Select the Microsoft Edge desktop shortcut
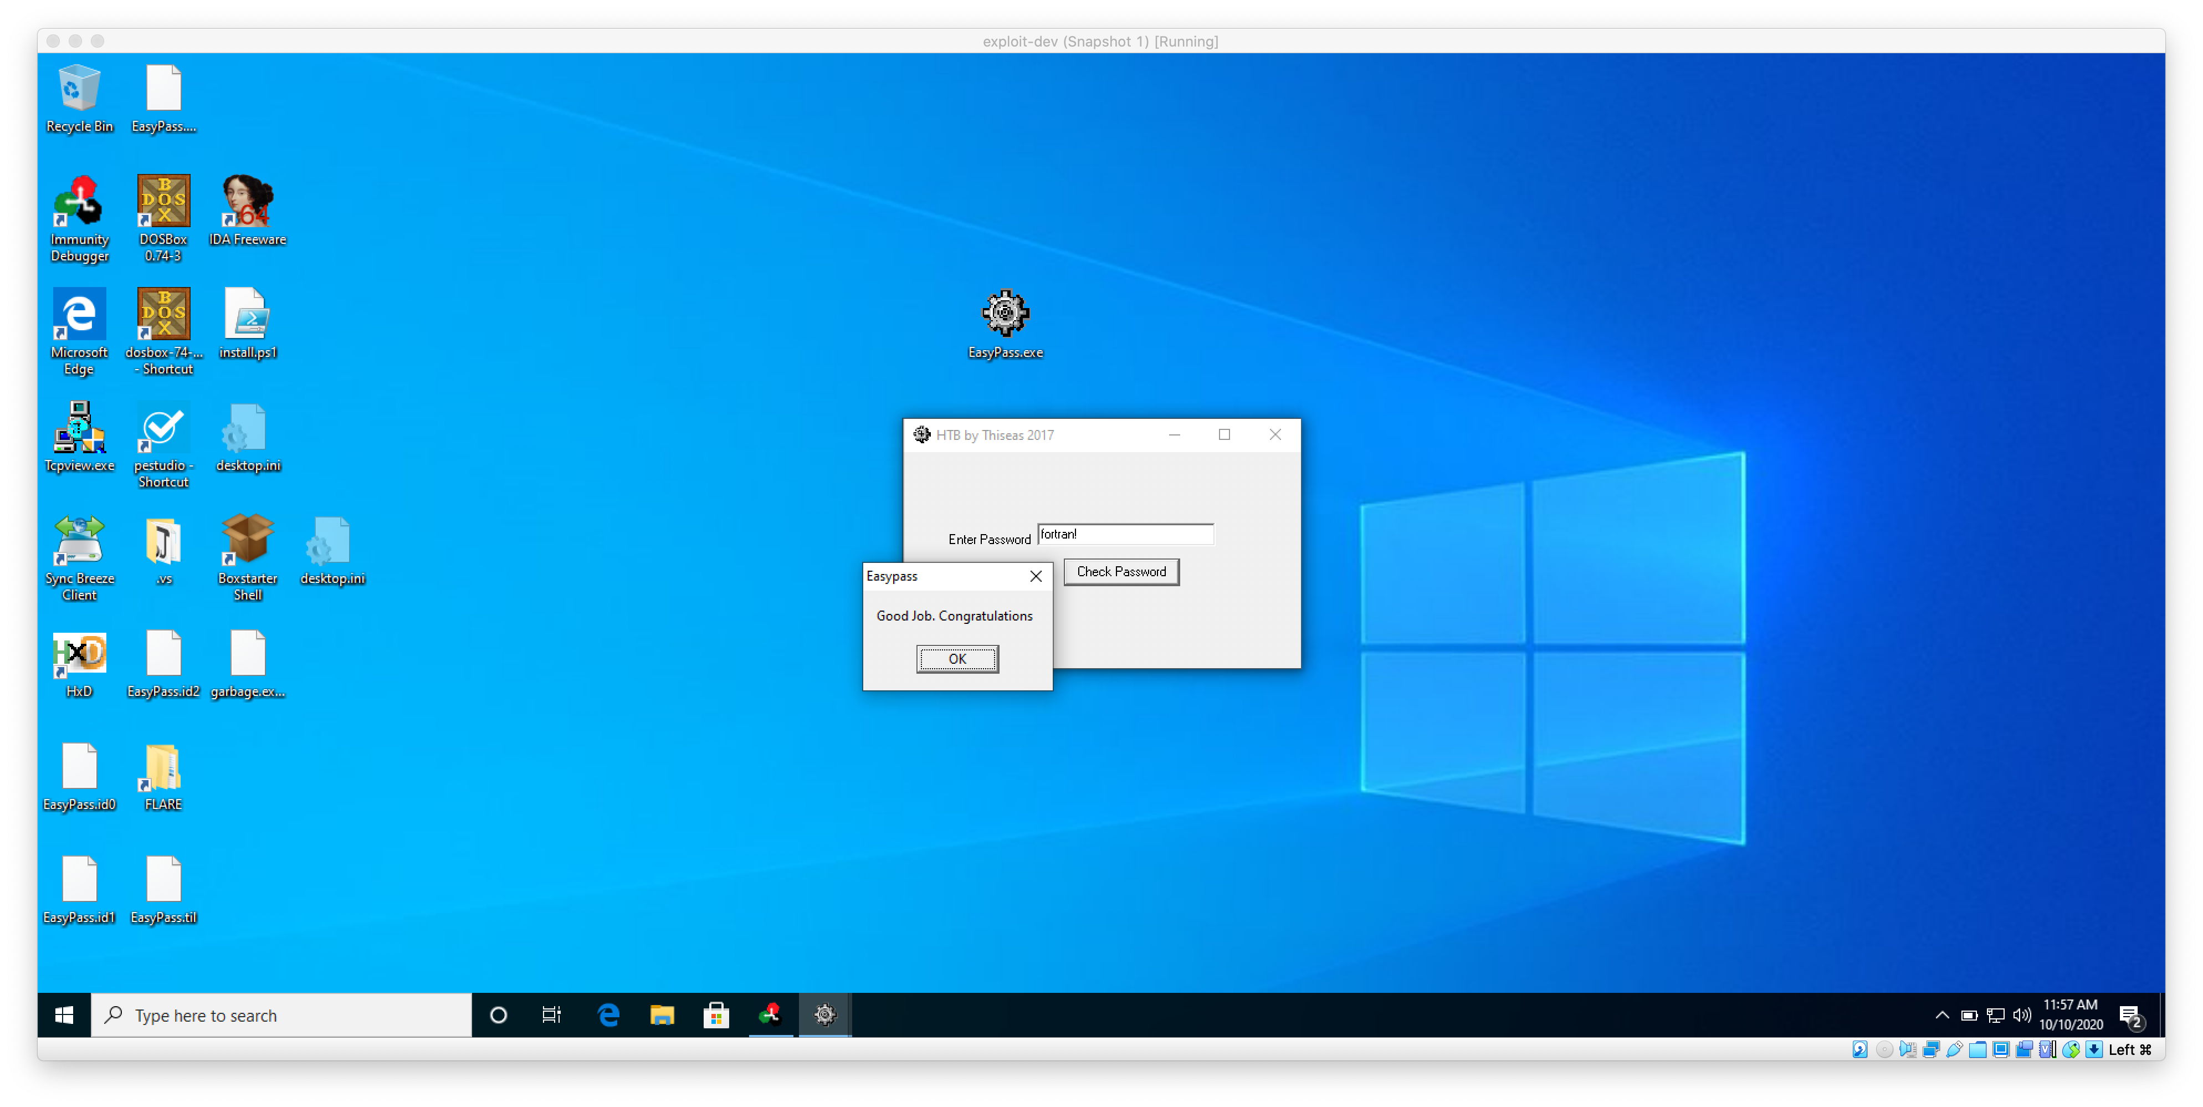Image resolution: width=2203 pixels, height=1107 pixels. pyautogui.click(x=79, y=331)
